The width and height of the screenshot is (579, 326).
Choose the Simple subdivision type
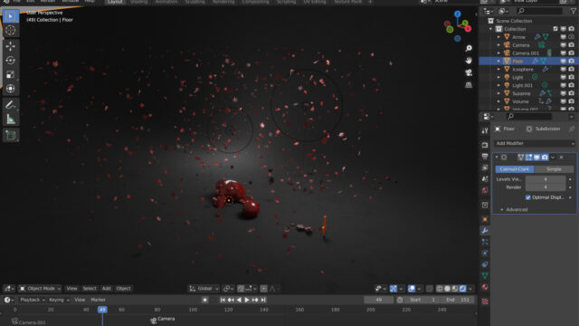554,169
